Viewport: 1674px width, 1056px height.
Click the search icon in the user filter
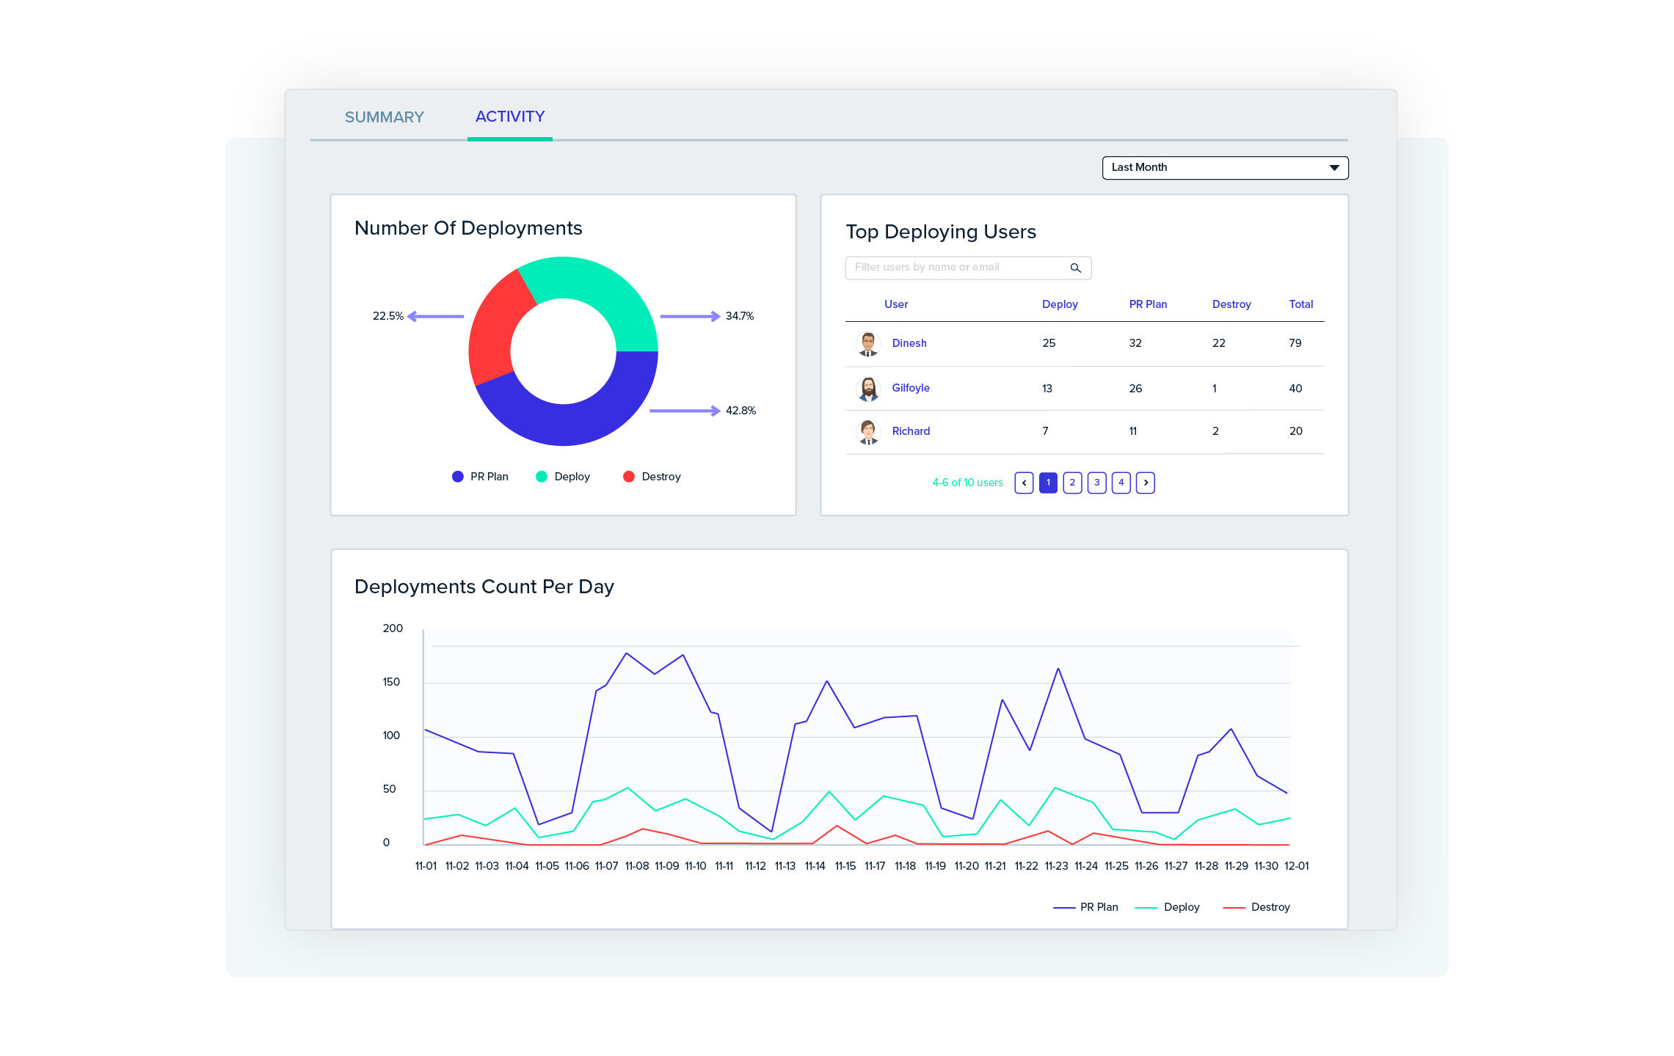click(x=1076, y=267)
